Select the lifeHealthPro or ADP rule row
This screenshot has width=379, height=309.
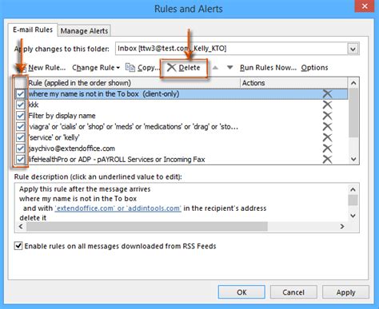pos(182,160)
